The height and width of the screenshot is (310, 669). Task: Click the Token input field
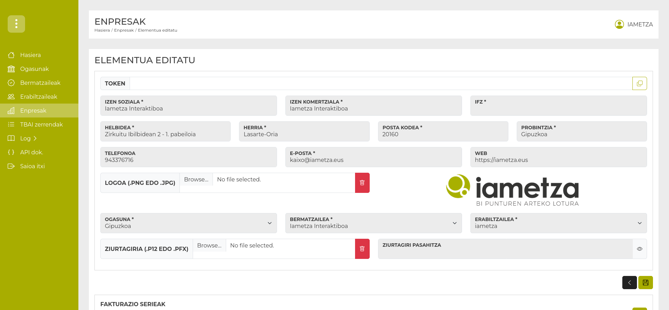381,83
